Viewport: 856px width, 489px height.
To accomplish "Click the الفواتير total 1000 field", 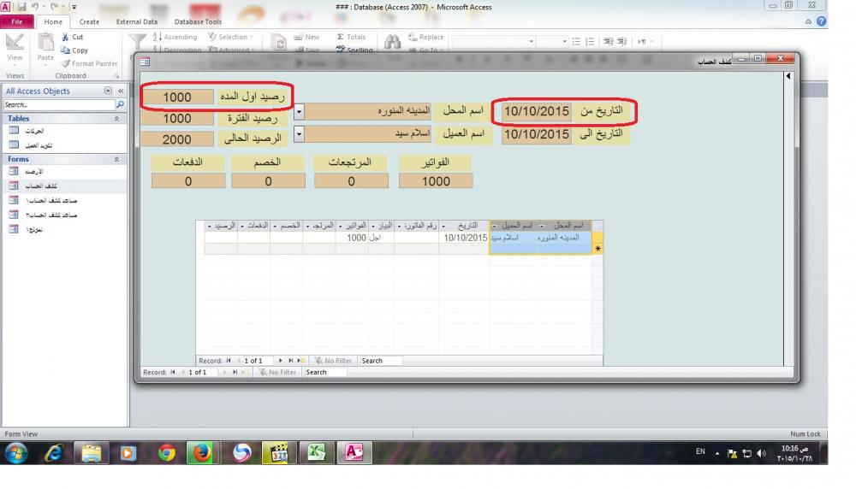I will (436, 181).
